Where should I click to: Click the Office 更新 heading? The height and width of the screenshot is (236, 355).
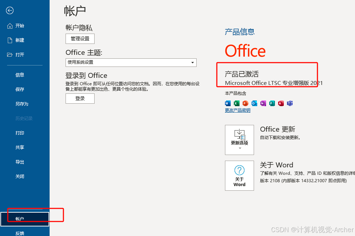pos(277,129)
